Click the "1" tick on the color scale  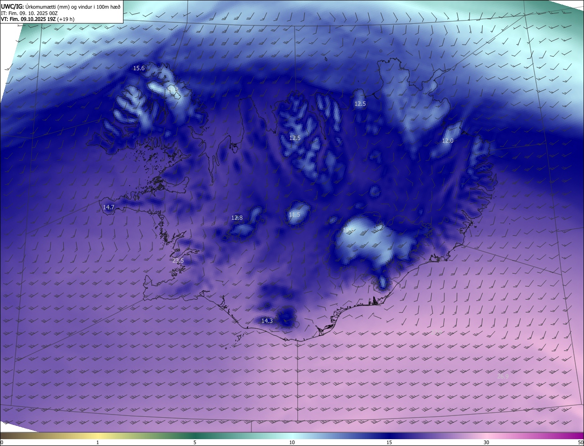point(98,442)
